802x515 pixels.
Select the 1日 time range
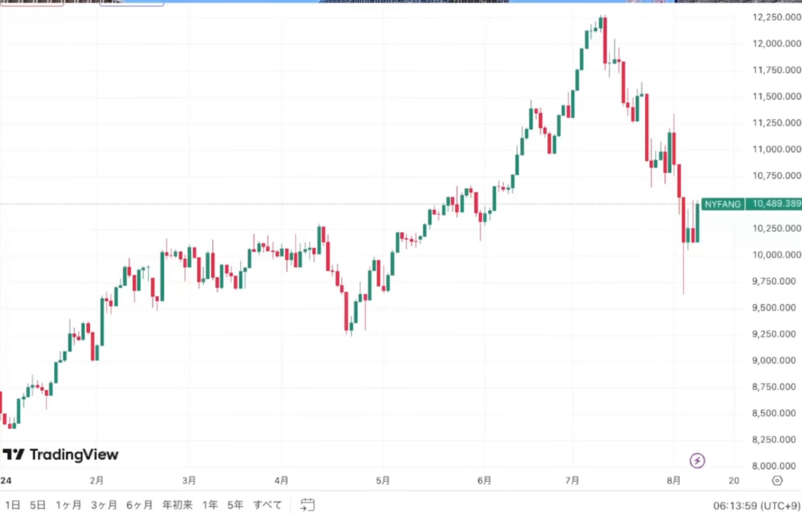click(x=13, y=505)
